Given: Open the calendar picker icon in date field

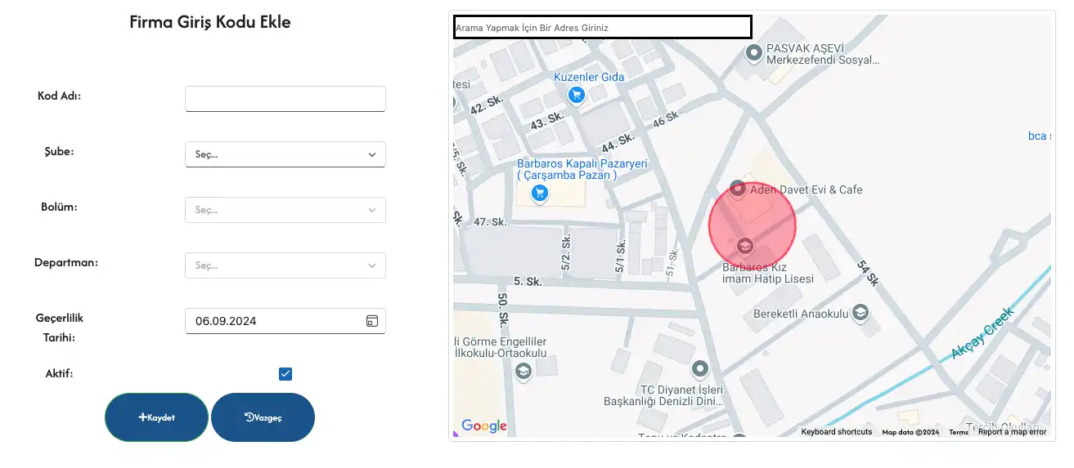Looking at the screenshot, I should (371, 321).
